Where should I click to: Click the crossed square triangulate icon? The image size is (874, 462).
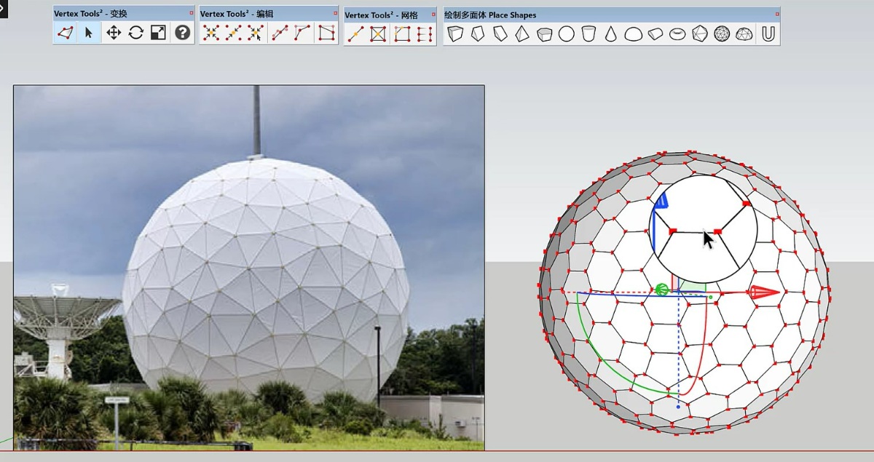378,34
